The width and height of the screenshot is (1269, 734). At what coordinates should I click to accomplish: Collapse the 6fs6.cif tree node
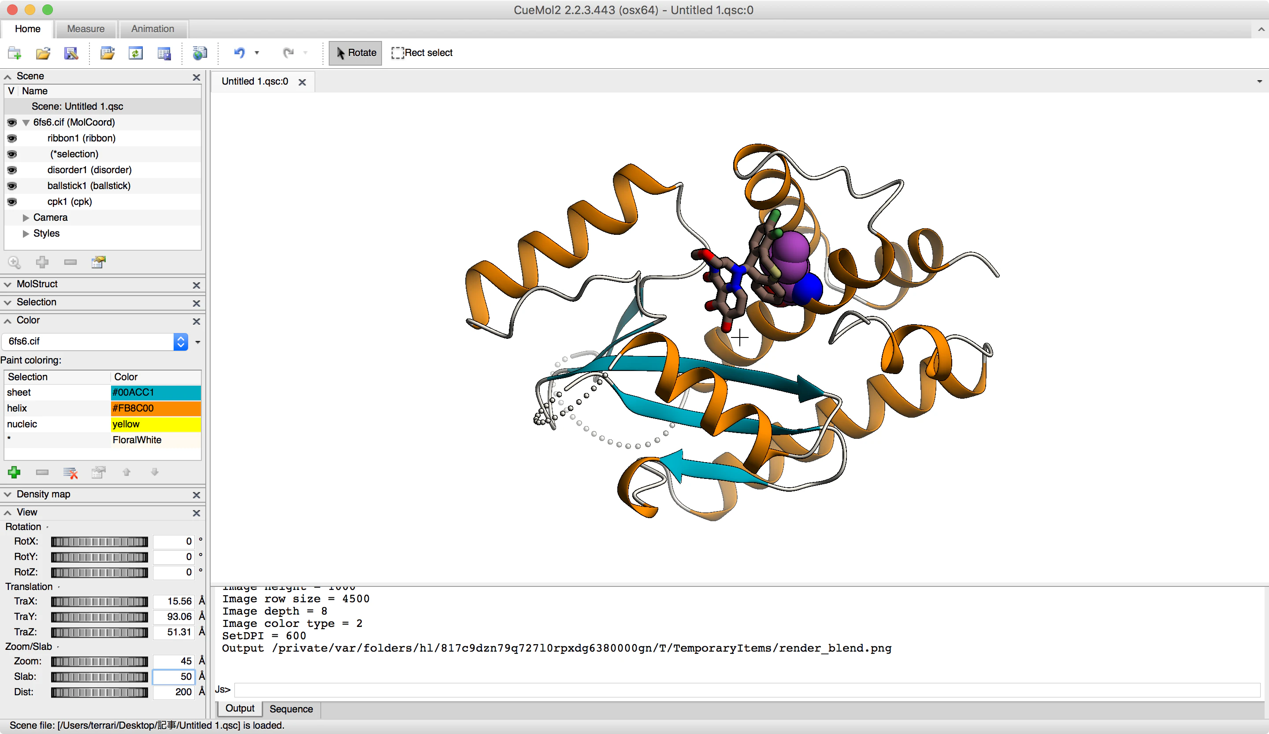[x=26, y=122]
